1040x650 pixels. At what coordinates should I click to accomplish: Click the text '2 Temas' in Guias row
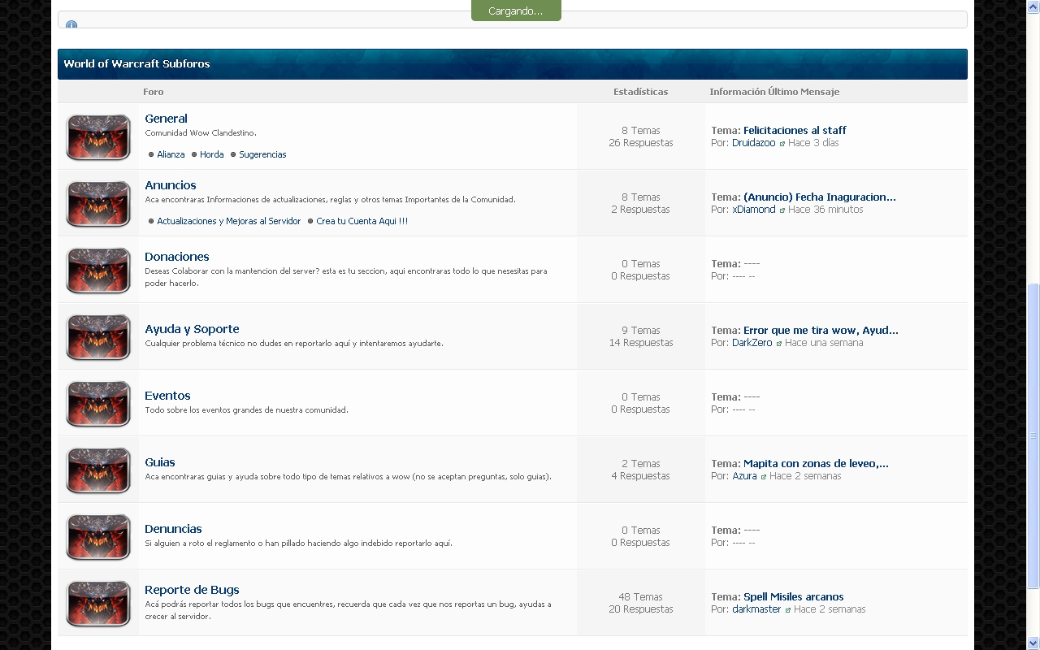point(641,464)
